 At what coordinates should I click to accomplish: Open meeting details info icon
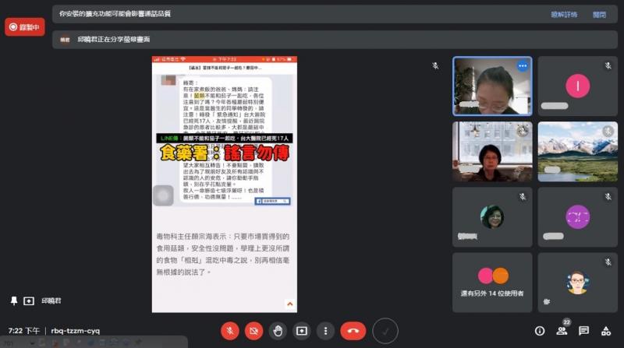(x=539, y=331)
